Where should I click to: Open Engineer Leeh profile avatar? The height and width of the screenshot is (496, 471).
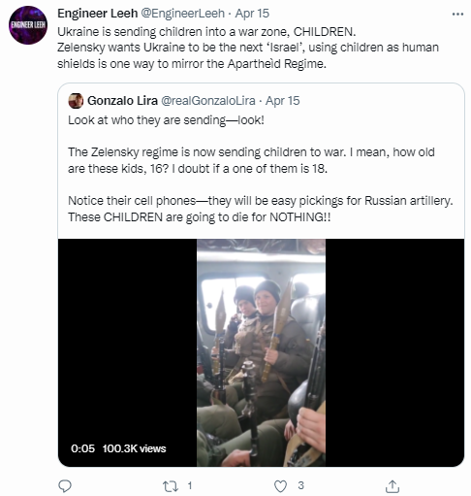click(28, 25)
